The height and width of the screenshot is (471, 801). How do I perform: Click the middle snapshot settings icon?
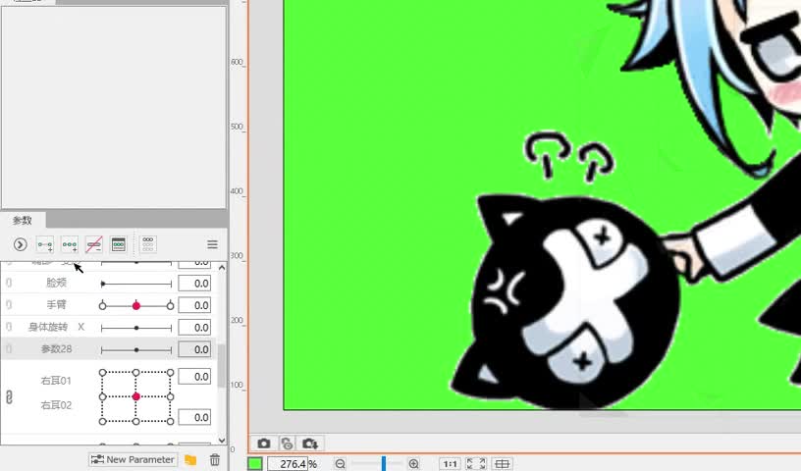pos(287,444)
